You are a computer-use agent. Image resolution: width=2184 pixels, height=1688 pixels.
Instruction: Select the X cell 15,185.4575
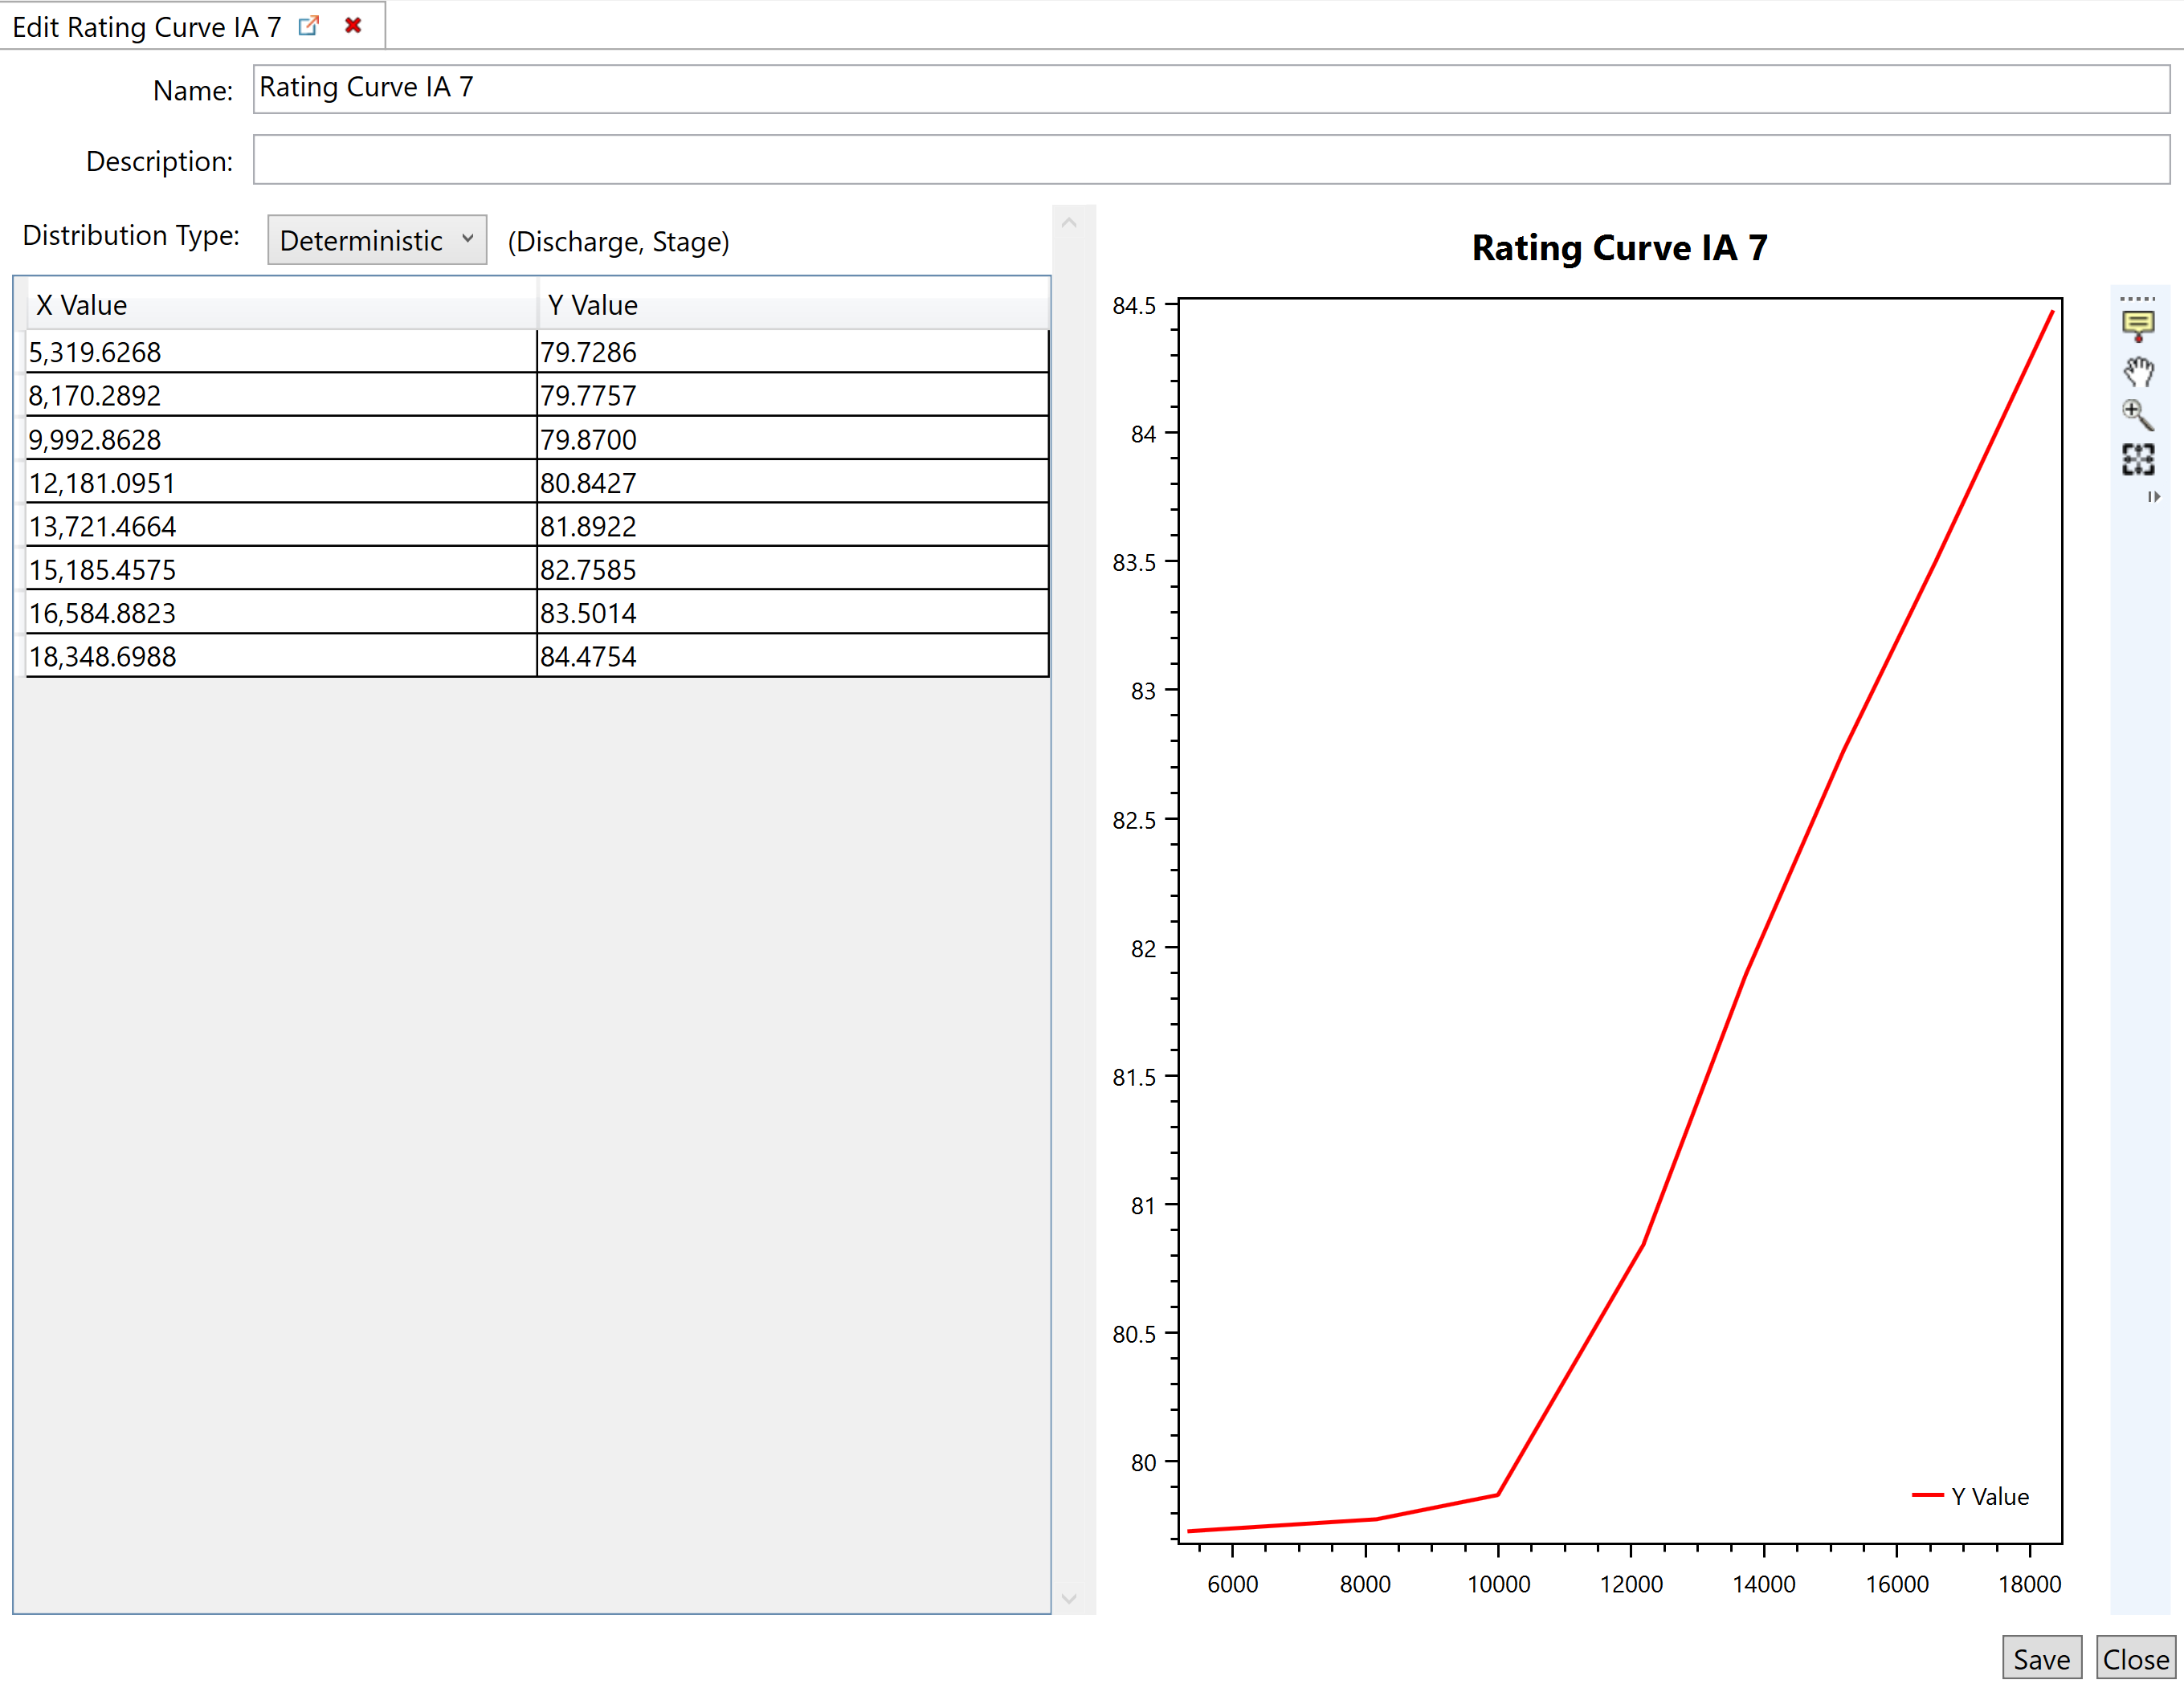click(281, 569)
